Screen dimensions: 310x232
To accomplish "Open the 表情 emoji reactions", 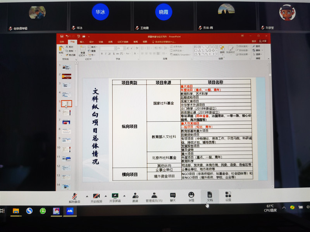I will point(191,195).
